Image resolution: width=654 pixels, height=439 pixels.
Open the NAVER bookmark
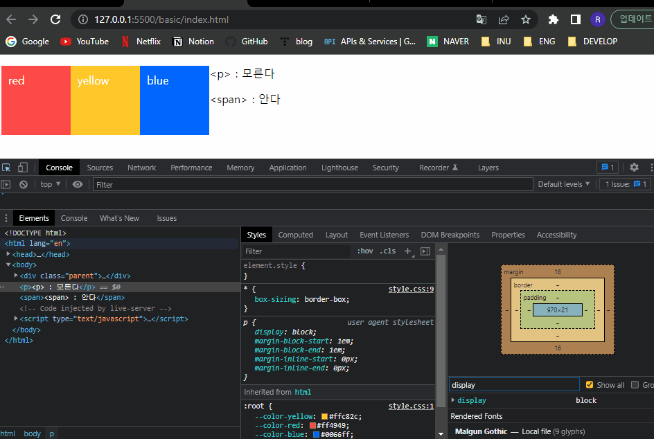pyautogui.click(x=448, y=42)
